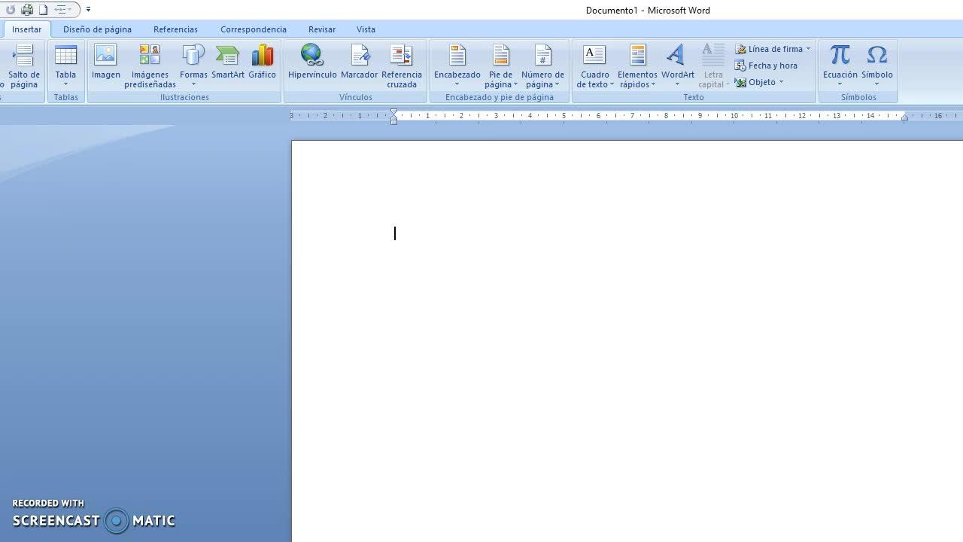Select the Insertar ribbon tab
This screenshot has width=963, height=542.
tap(27, 29)
